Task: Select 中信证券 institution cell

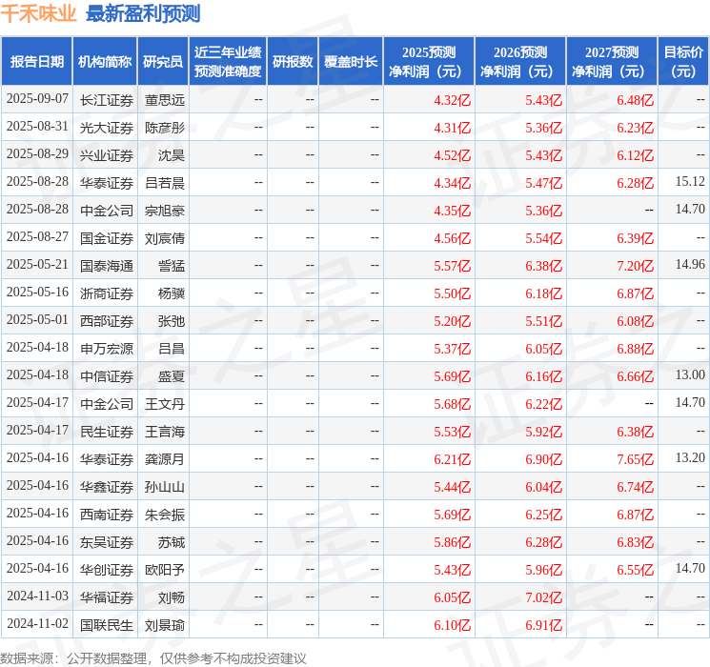Action: coord(107,375)
